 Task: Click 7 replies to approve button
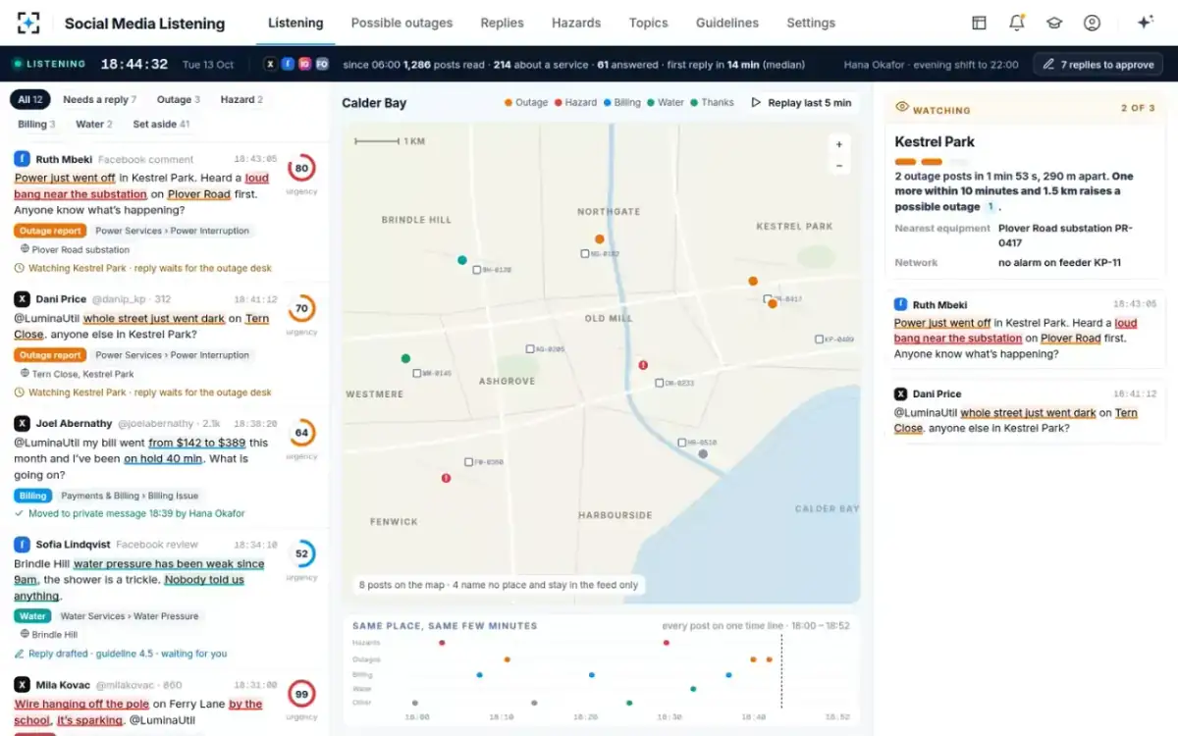click(1098, 64)
